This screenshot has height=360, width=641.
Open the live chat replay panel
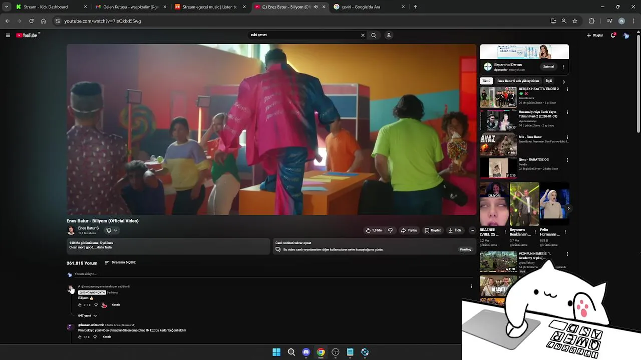(466, 249)
